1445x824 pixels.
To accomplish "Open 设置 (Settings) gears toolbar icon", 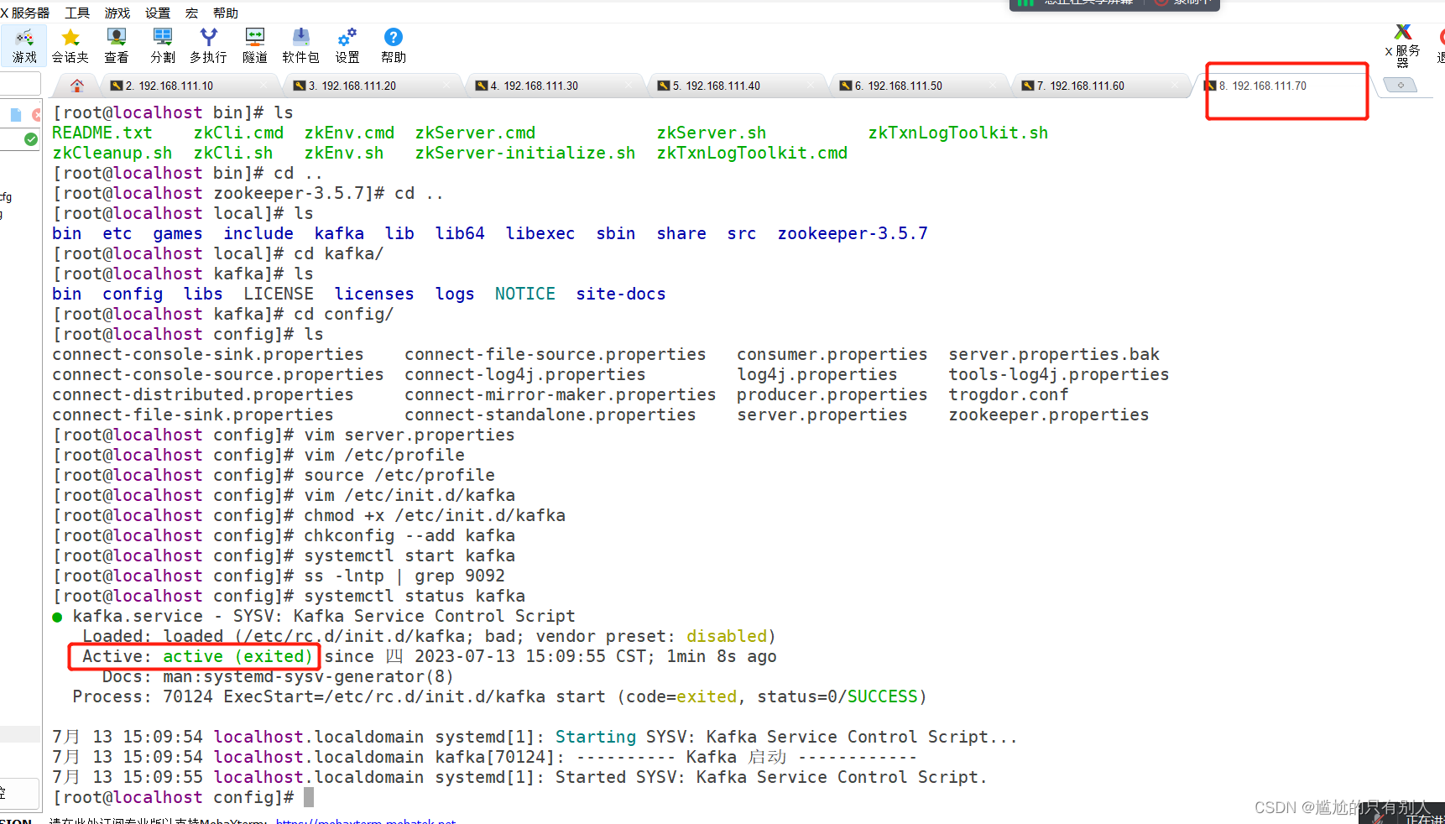I will (x=347, y=45).
